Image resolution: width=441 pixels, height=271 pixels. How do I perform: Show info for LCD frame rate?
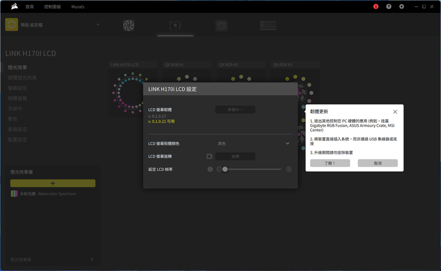point(210,169)
